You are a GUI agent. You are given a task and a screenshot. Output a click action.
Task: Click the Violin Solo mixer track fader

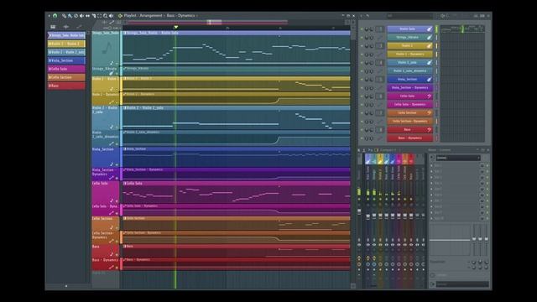click(x=368, y=216)
